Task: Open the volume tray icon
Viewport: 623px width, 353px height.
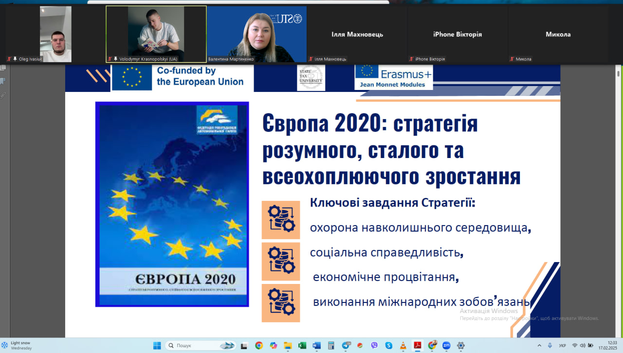Action: click(583, 346)
